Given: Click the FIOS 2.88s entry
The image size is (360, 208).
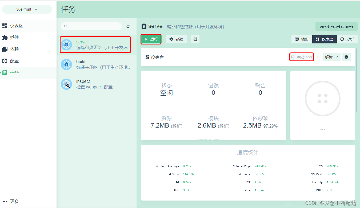Looking at the screenshot, I should pyautogui.click(x=325, y=190).
